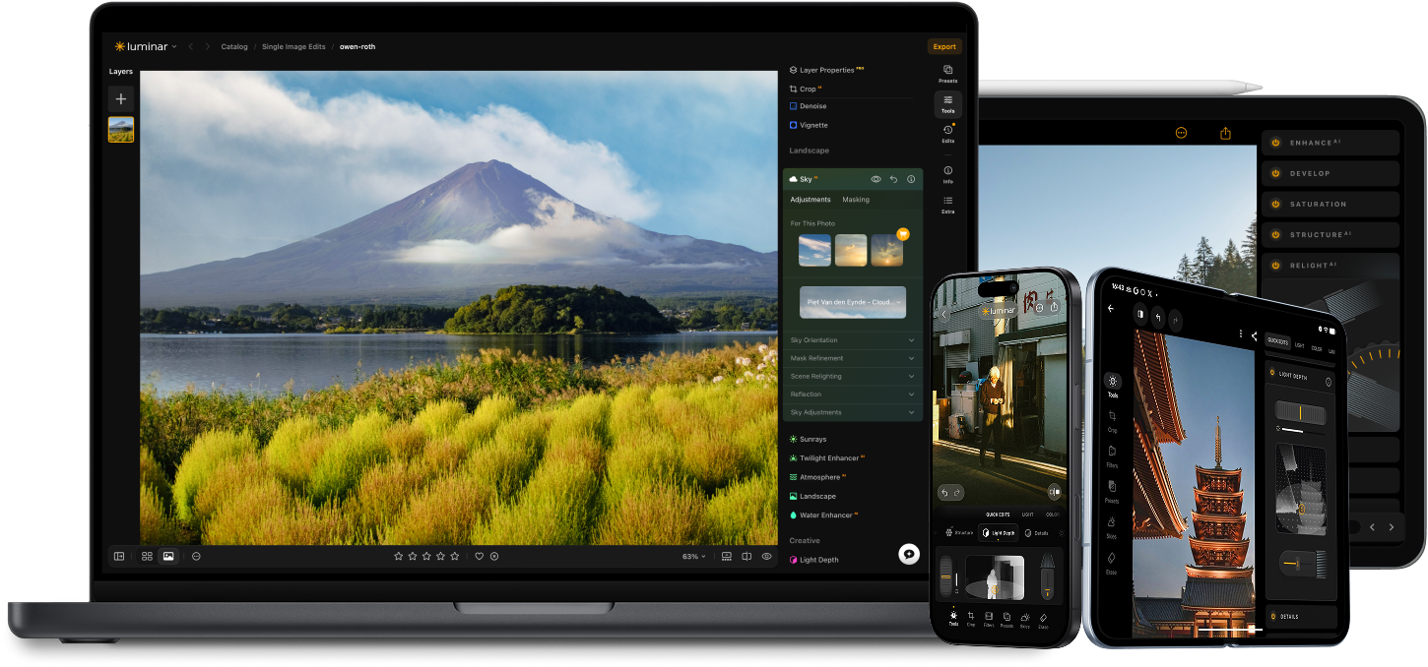Image resolution: width=1428 pixels, height=667 pixels.
Task: Open the Single Image Edits breadcrumb
Action: pyautogui.click(x=293, y=46)
